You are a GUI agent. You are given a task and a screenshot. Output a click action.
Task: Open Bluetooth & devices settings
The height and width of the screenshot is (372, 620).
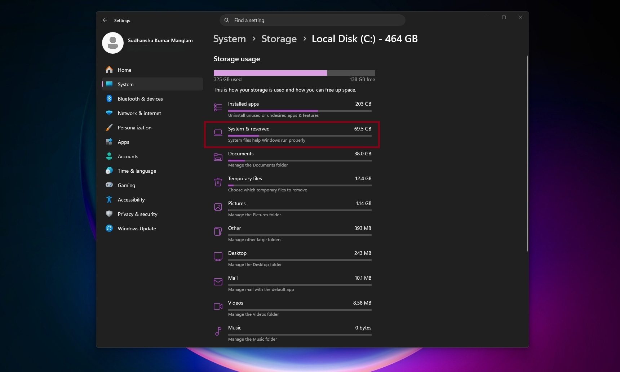point(152,99)
